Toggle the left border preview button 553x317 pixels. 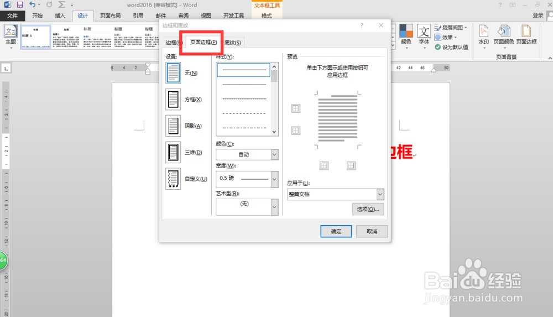(324, 165)
